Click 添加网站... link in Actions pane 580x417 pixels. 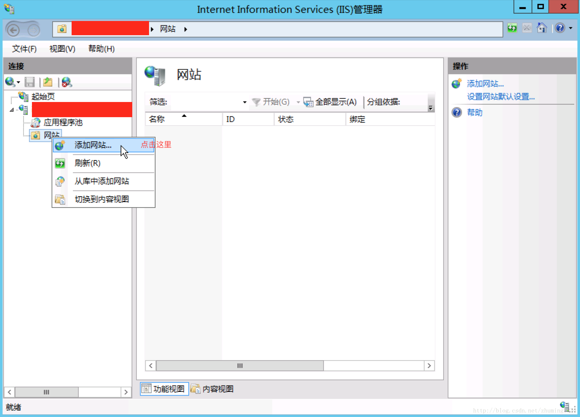485,84
